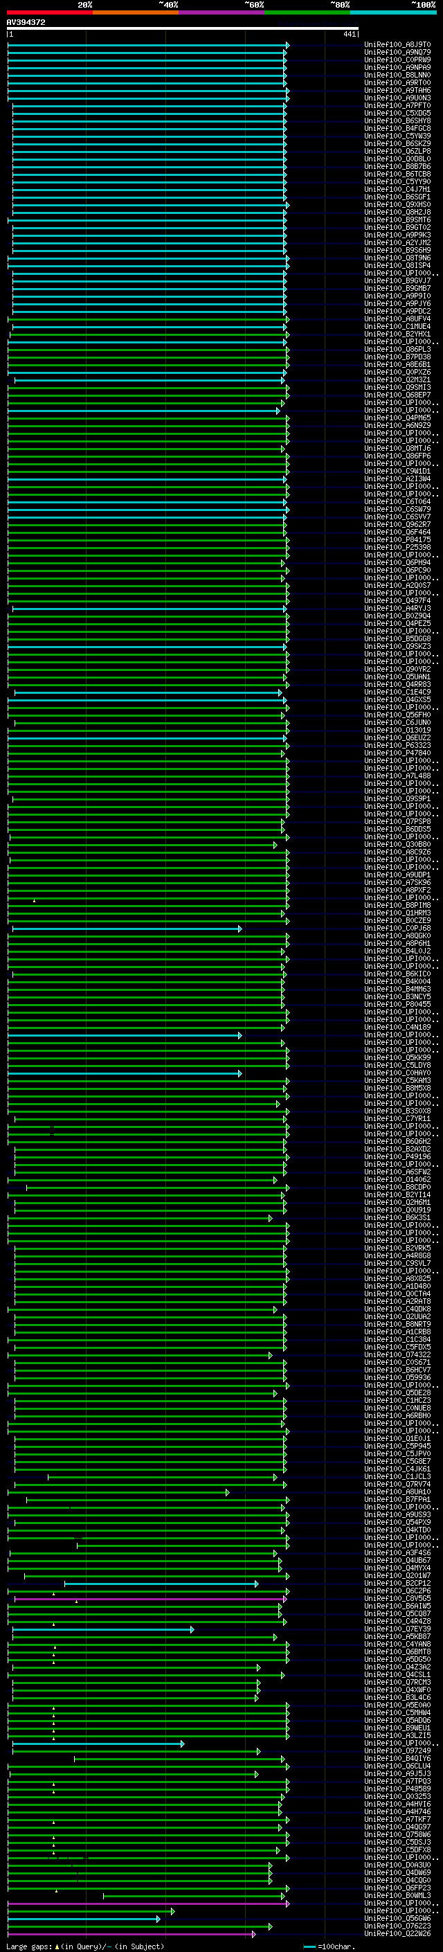The image size is (443, 1952).
Task: Open hit UniRef100_P25398
Action: point(397,547)
